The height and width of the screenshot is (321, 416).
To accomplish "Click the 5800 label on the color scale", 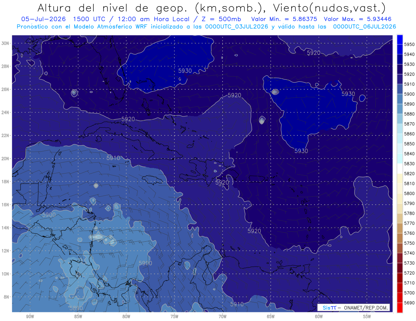I will 409,193.
